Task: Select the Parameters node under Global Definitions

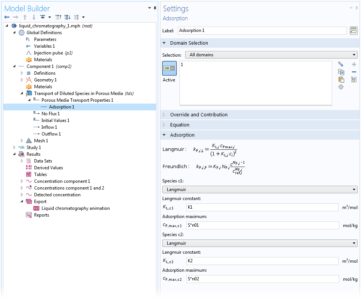Action: click(x=45, y=39)
